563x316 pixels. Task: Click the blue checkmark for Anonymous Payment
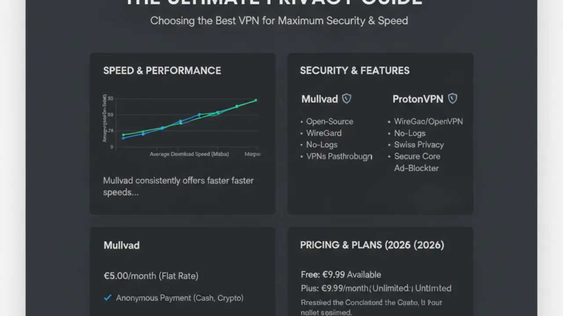[x=107, y=298]
